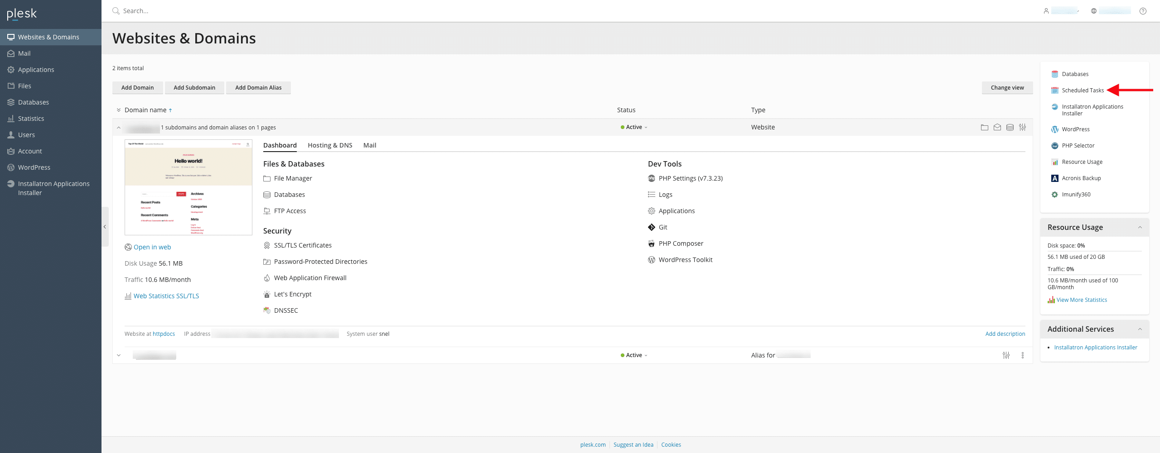Click the Add description link
Viewport: 1160px width, 453px height.
1005,334
